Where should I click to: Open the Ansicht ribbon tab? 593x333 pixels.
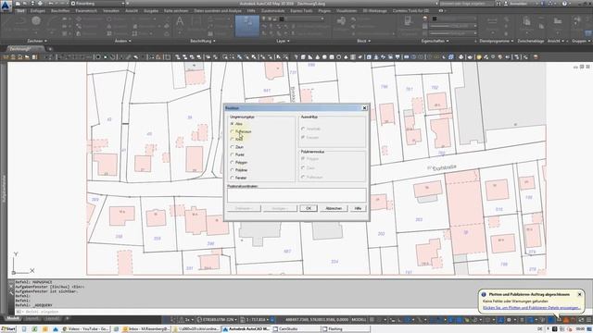(x=132, y=11)
